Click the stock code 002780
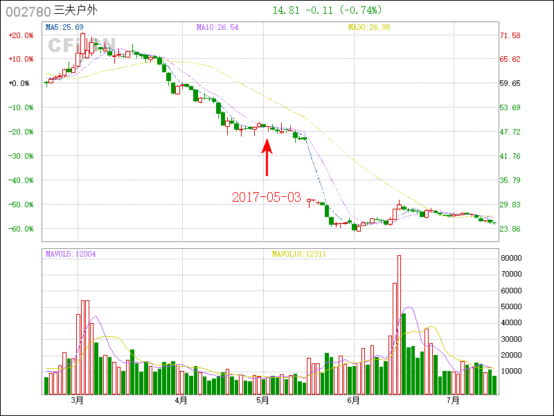 point(26,10)
